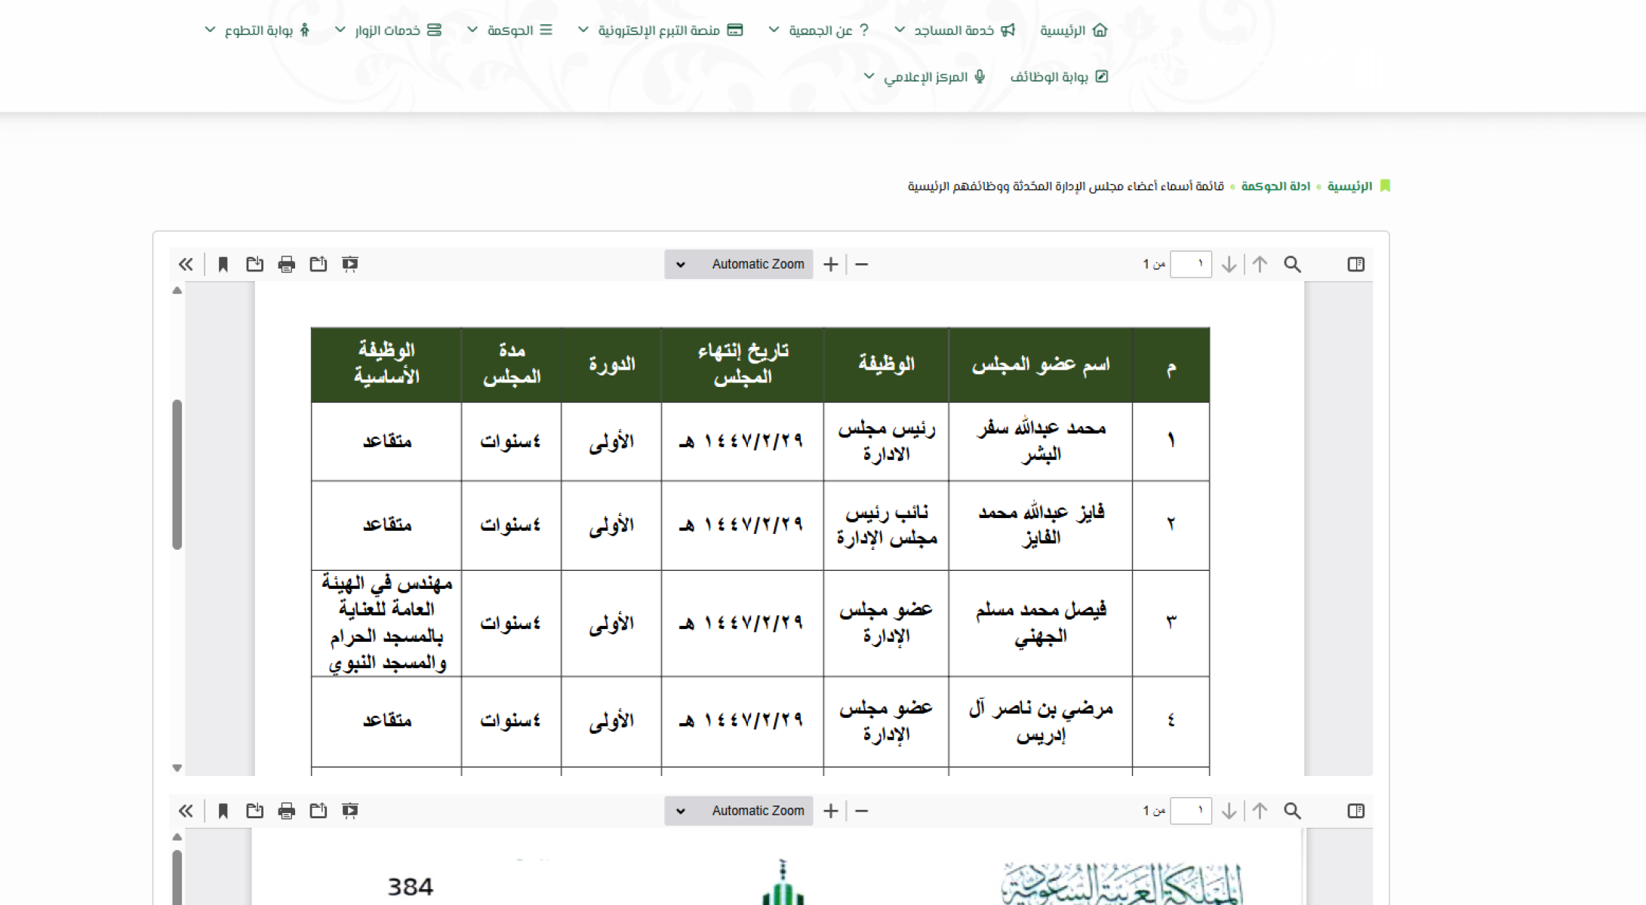Go to previous page in first PDF viewer
This screenshot has width=1646, height=905.
(1260, 265)
